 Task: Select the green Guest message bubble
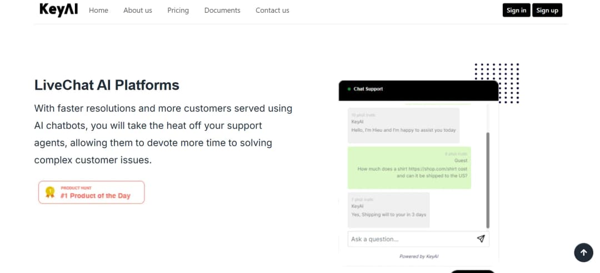(409, 167)
